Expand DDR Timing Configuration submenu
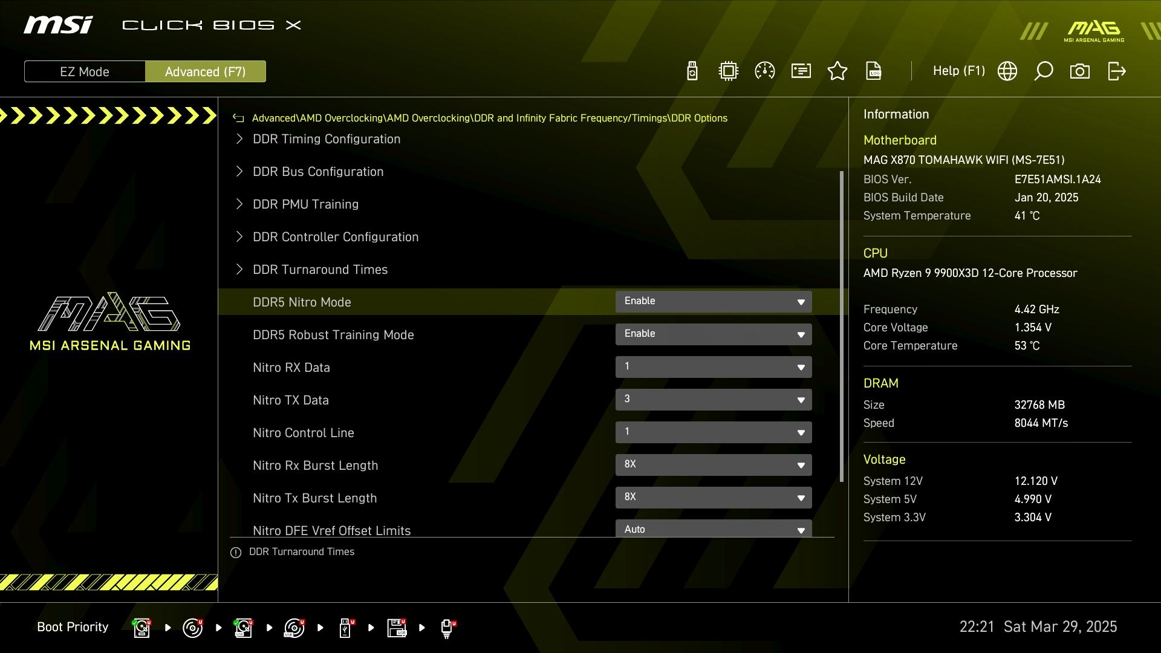 327,139
